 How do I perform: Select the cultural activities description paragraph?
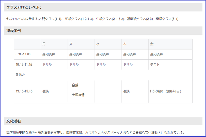(95, 132)
